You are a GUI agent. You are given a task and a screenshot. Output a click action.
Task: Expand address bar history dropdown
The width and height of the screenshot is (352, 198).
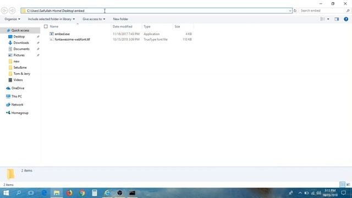[290, 10]
